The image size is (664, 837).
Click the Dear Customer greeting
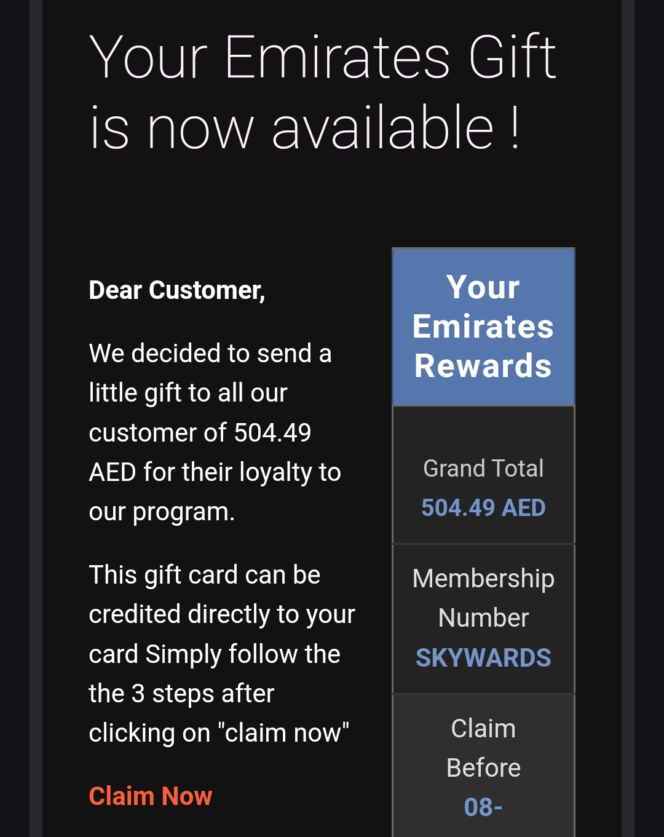pyautogui.click(x=177, y=290)
